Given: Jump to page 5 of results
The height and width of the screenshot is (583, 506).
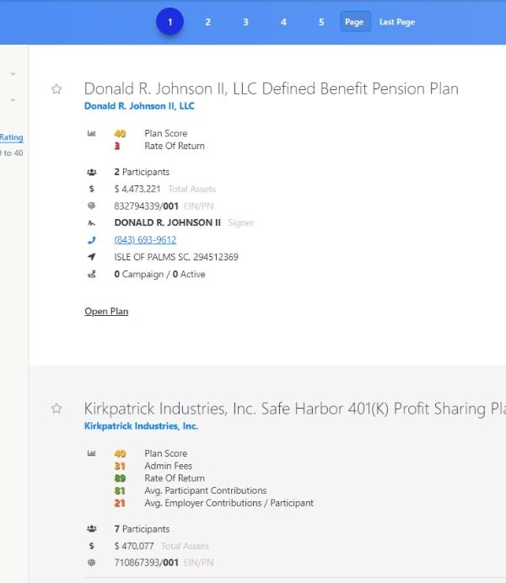Looking at the screenshot, I should (321, 22).
